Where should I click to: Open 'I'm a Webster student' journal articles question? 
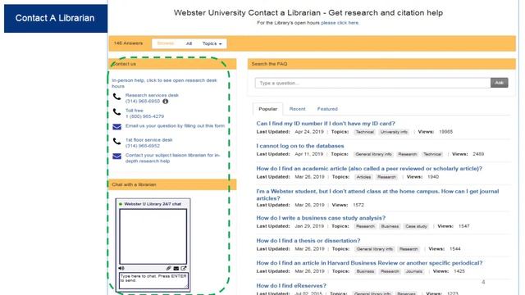click(x=377, y=195)
